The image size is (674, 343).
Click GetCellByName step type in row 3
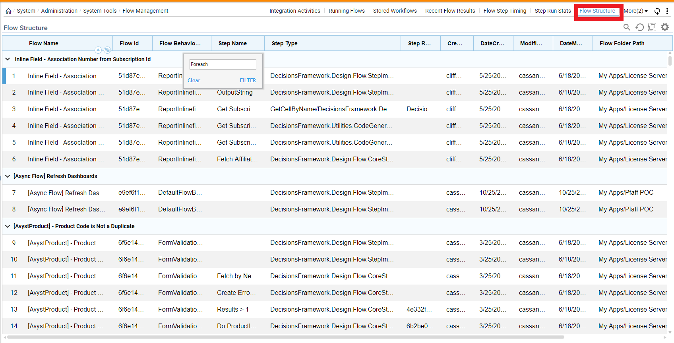pos(331,109)
